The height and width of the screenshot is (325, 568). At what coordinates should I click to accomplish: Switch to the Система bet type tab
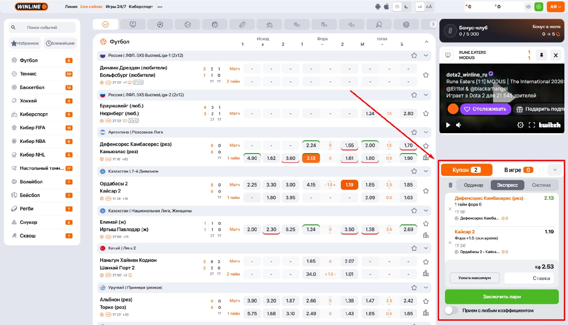[541, 185]
